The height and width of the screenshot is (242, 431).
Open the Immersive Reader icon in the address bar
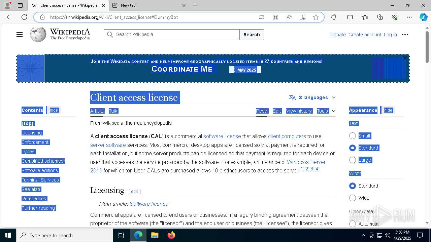[x=302, y=17]
